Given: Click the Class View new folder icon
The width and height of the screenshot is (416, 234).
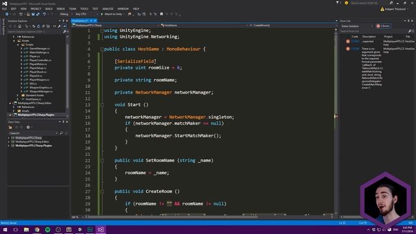Looking at the screenshot, I should pyautogui.click(x=10, y=127).
